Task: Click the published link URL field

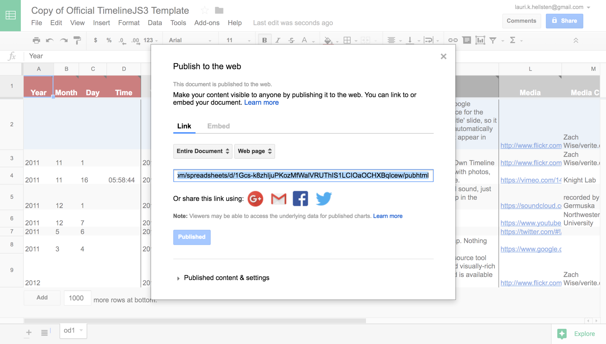Action: 303,175
